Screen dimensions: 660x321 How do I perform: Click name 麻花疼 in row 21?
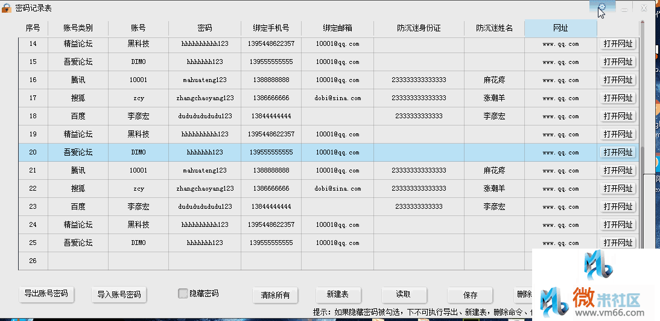tap(495, 170)
